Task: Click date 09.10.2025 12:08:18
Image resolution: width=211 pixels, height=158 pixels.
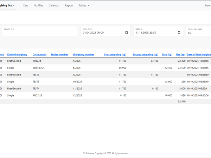Action: pos(198,61)
